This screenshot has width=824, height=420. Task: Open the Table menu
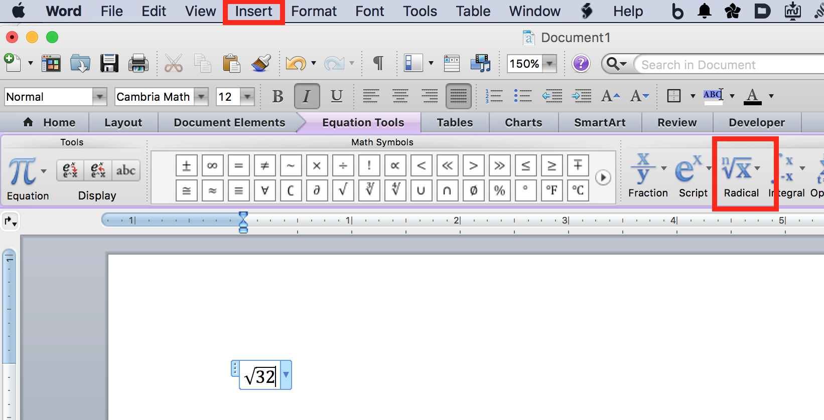tap(473, 11)
